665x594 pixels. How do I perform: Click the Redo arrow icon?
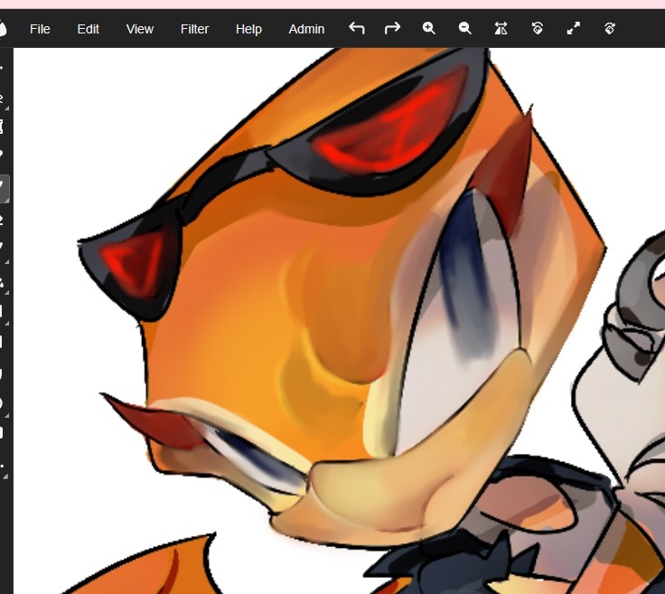[392, 29]
